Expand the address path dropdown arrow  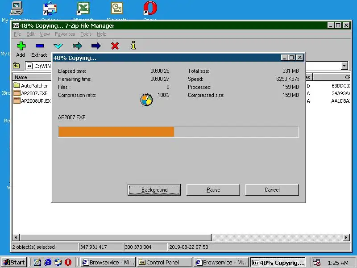(x=344, y=66)
